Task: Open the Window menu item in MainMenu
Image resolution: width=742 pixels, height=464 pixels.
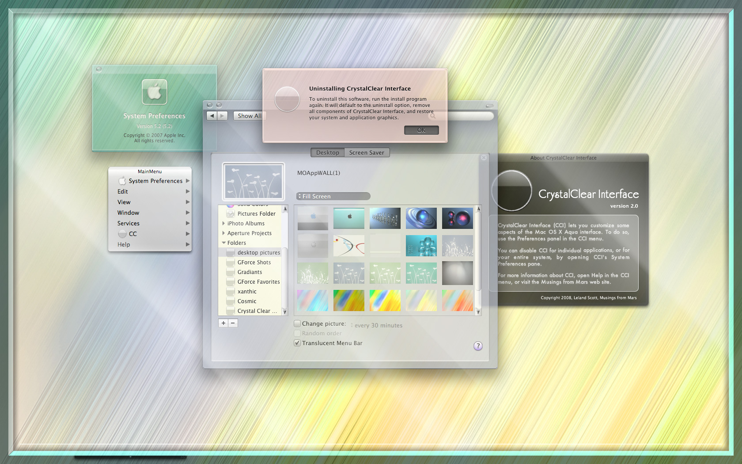Action: (150, 213)
